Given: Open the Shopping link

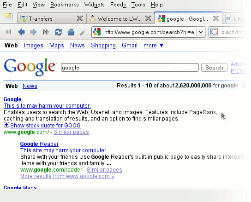Looking at the screenshot, I should click(103, 46).
